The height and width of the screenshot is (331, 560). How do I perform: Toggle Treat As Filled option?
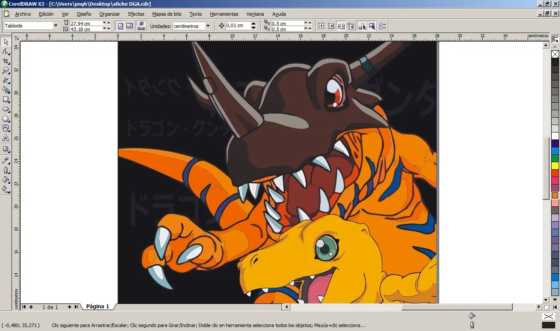pos(372,26)
